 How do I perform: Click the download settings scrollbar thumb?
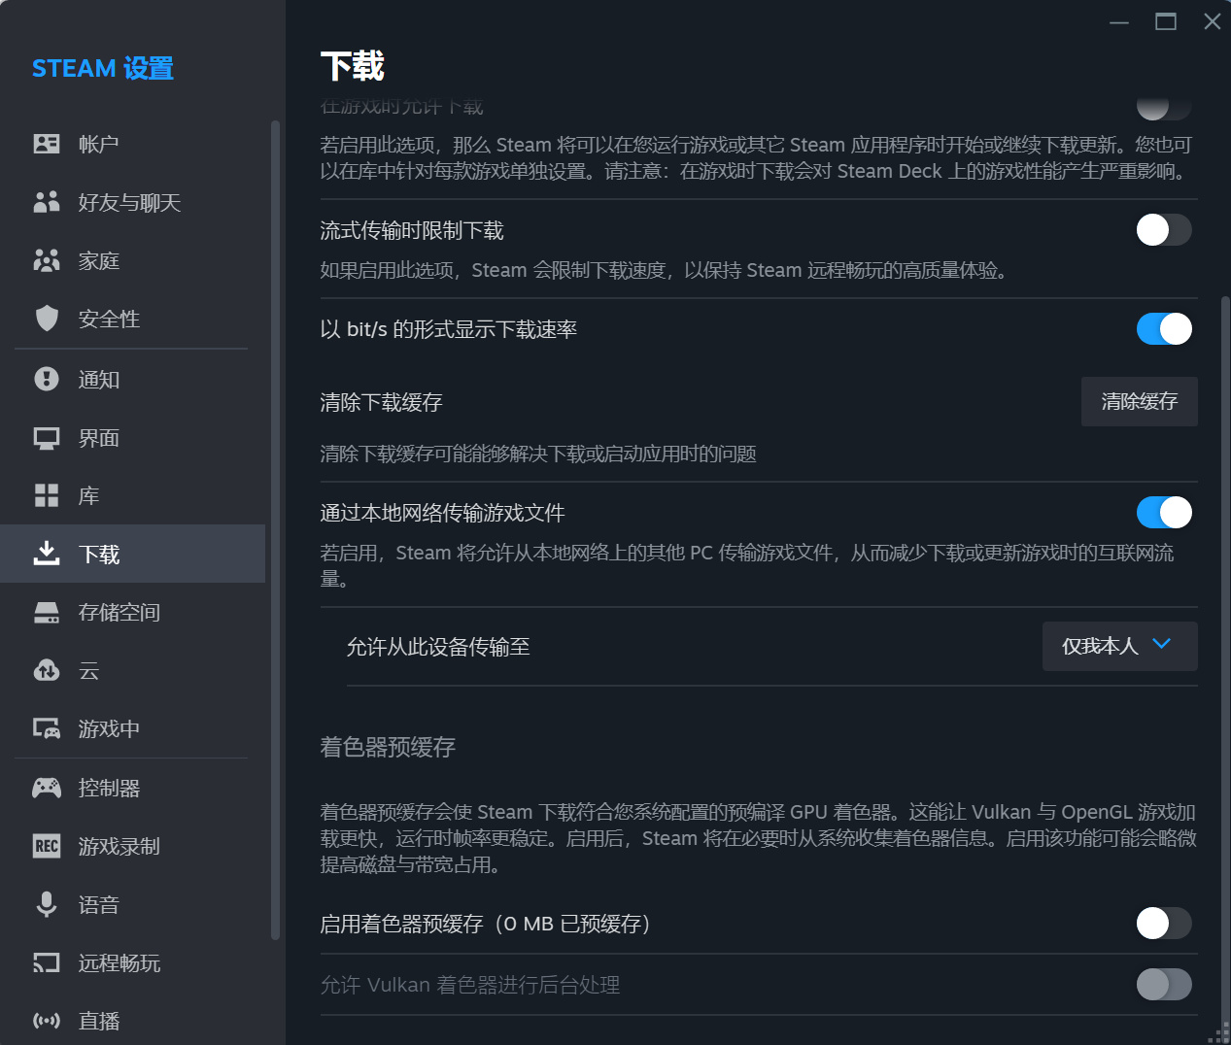coord(1225,662)
